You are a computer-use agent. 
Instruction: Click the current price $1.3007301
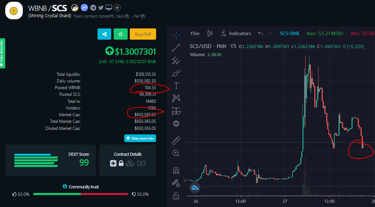135,52
